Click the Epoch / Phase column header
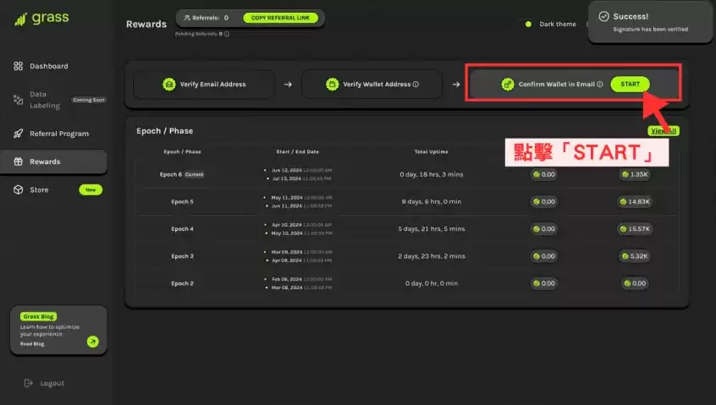Image resolution: width=716 pixels, height=405 pixels. 182,152
